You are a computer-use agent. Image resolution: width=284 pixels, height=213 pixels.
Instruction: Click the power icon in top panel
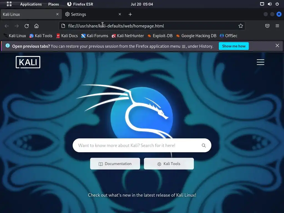coord(277,4)
